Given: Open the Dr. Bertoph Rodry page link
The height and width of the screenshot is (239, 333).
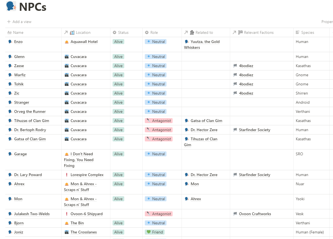Looking at the screenshot, I should (30, 130).
